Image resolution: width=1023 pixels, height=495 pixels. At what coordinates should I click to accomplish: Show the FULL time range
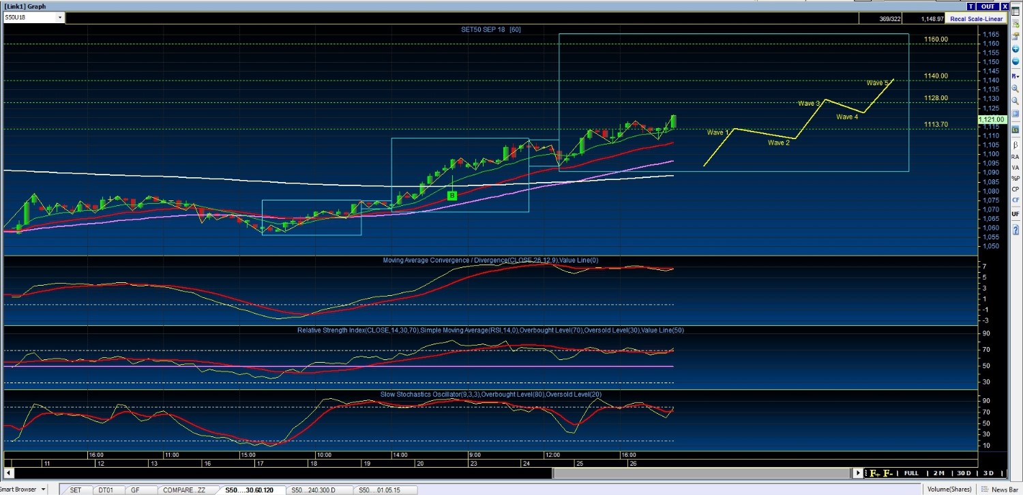click(x=911, y=473)
